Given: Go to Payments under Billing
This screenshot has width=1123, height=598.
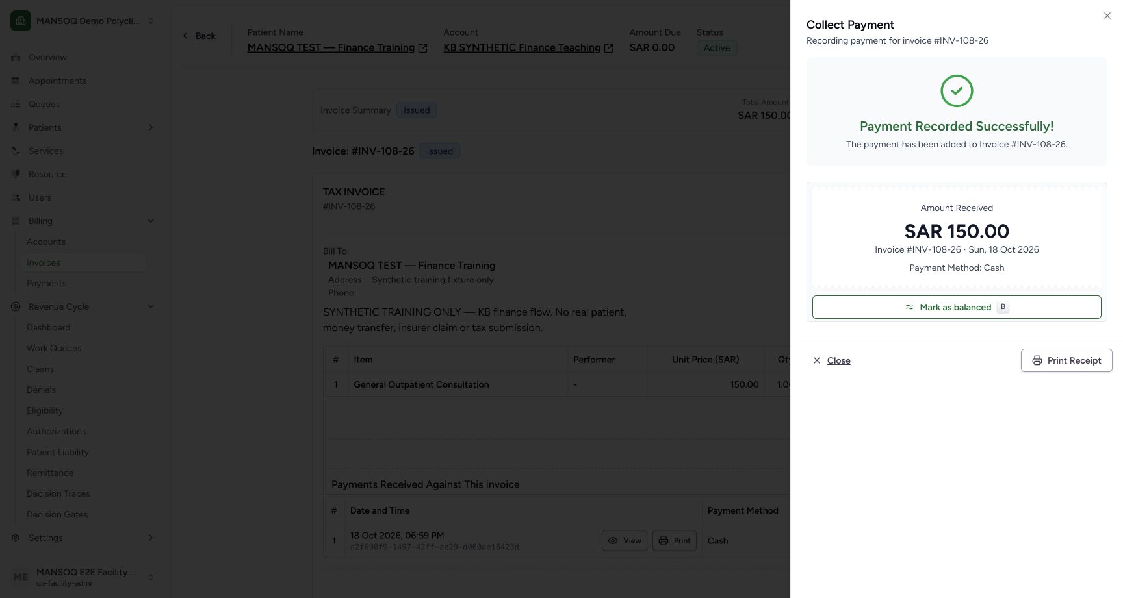Looking at the screenshot, I should coord(47,283).
